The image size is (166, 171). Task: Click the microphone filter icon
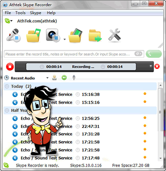(x=74, y=77)
